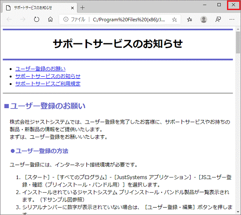241x215 pixels.
Task: Open the サポートサービスご利用規定 link
Action: click(x=48, y=84)
